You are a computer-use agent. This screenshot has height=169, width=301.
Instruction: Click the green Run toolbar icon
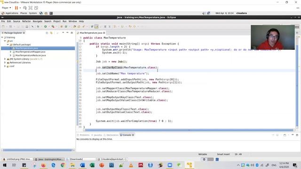tap(46, 27)
